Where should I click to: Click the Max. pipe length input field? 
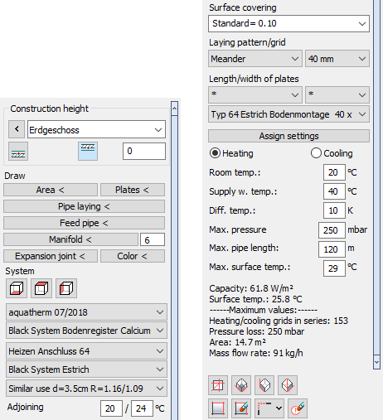click(332, 249)
